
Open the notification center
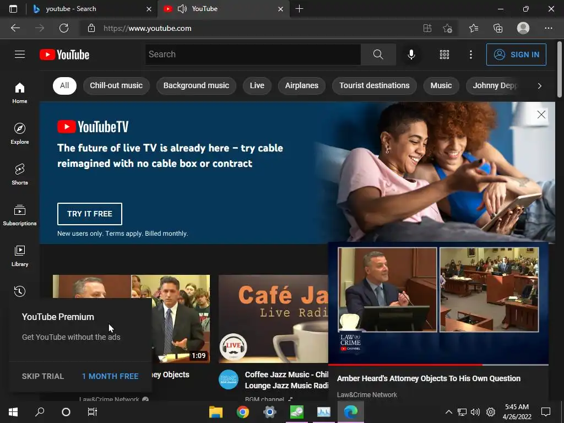coord(546,412)
